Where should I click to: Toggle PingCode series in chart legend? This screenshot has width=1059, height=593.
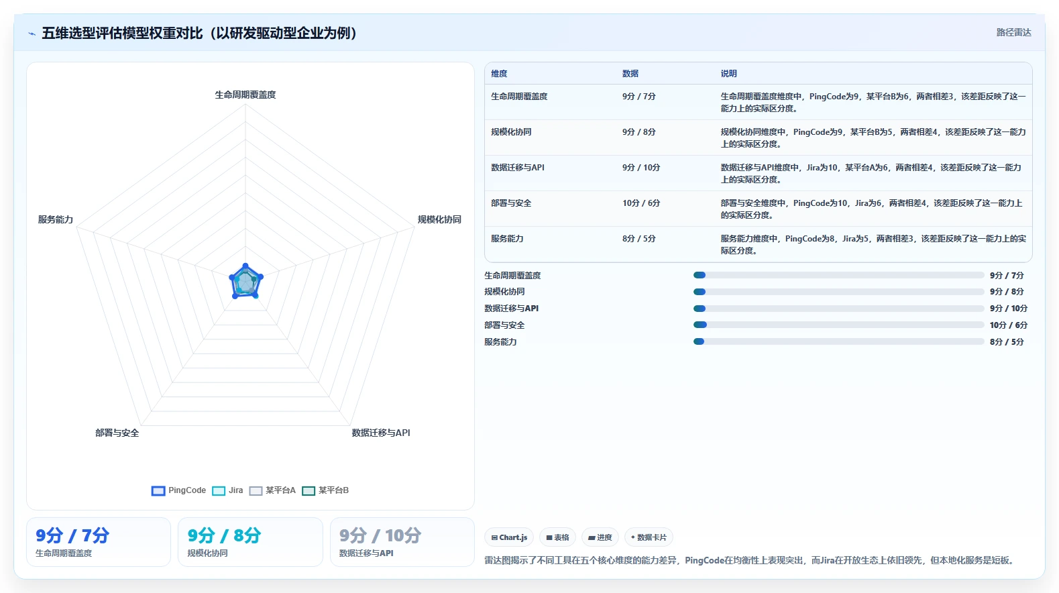178,490
